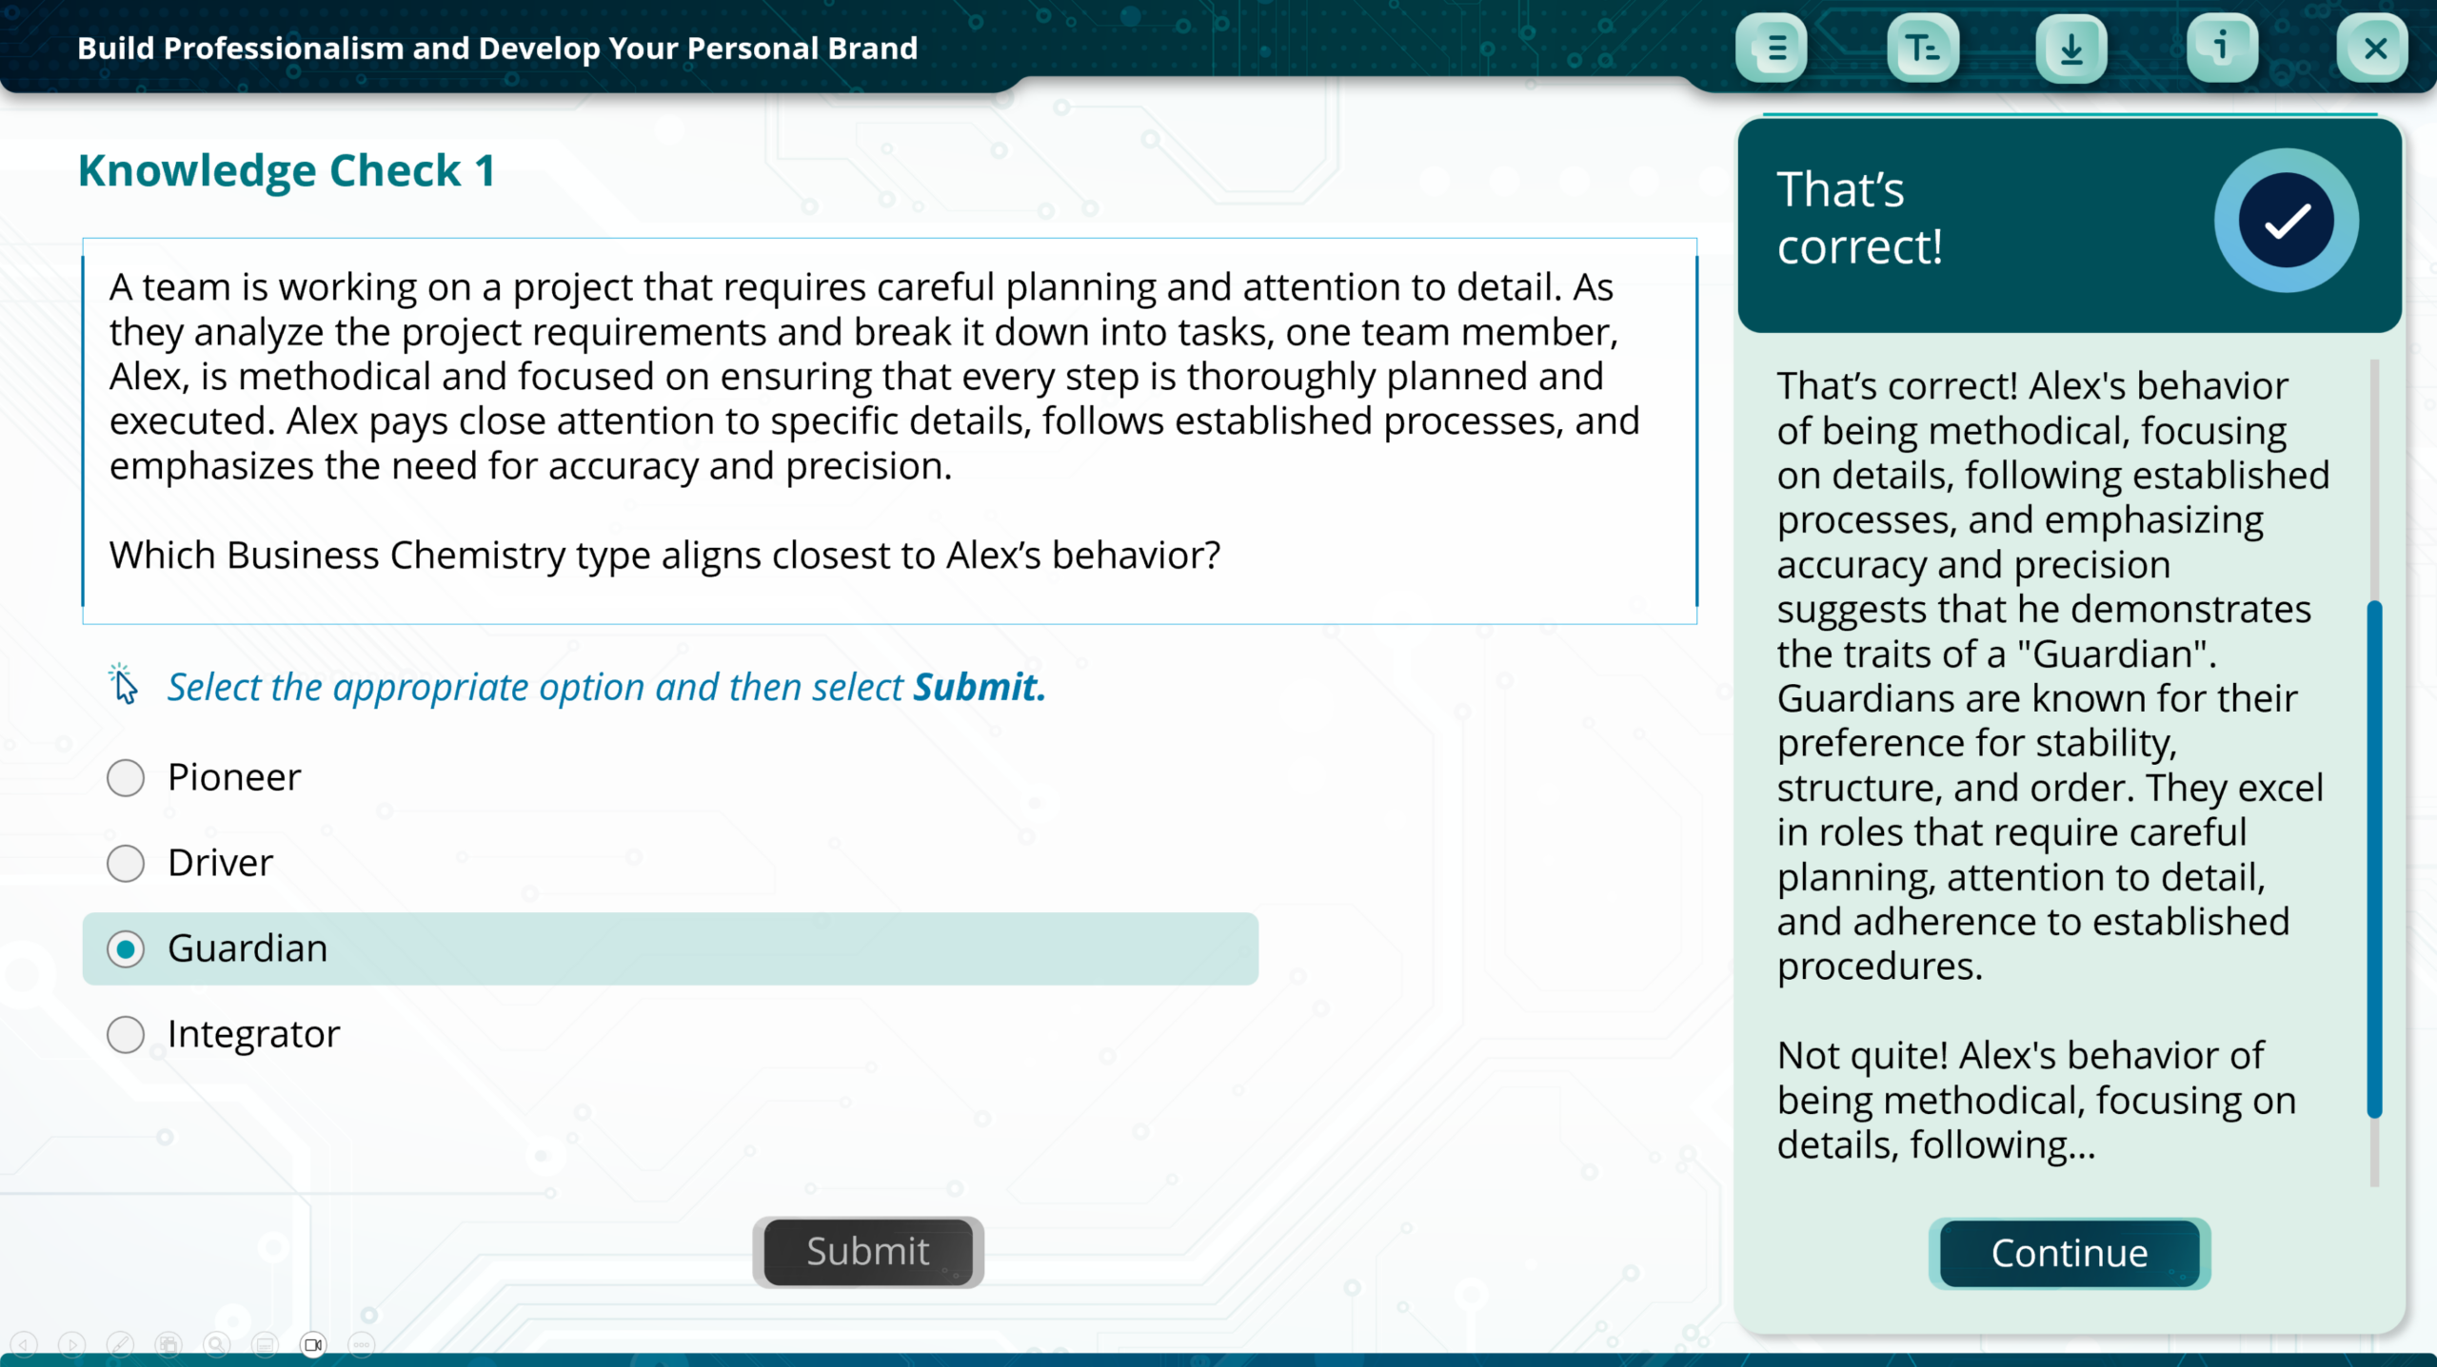Click the pen tool icon in the slideshow toolbar
This screenshot has width=2437, height=1367.
(x=120, y=1344)
